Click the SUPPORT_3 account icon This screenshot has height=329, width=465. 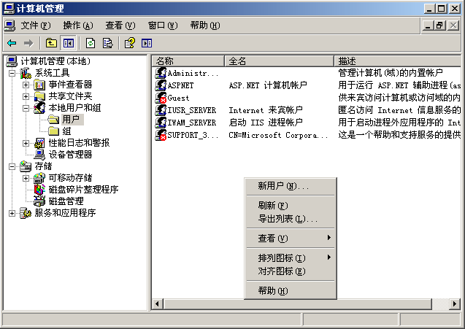[161, 135]
